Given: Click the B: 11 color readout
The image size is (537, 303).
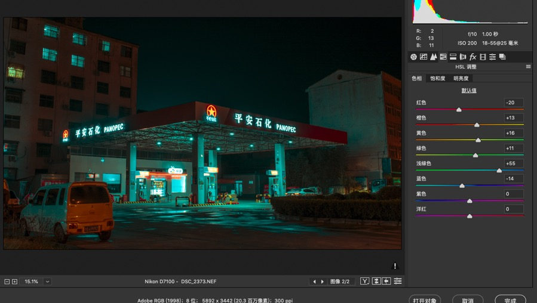Looking at the screenshot, I should pos(425,45).
